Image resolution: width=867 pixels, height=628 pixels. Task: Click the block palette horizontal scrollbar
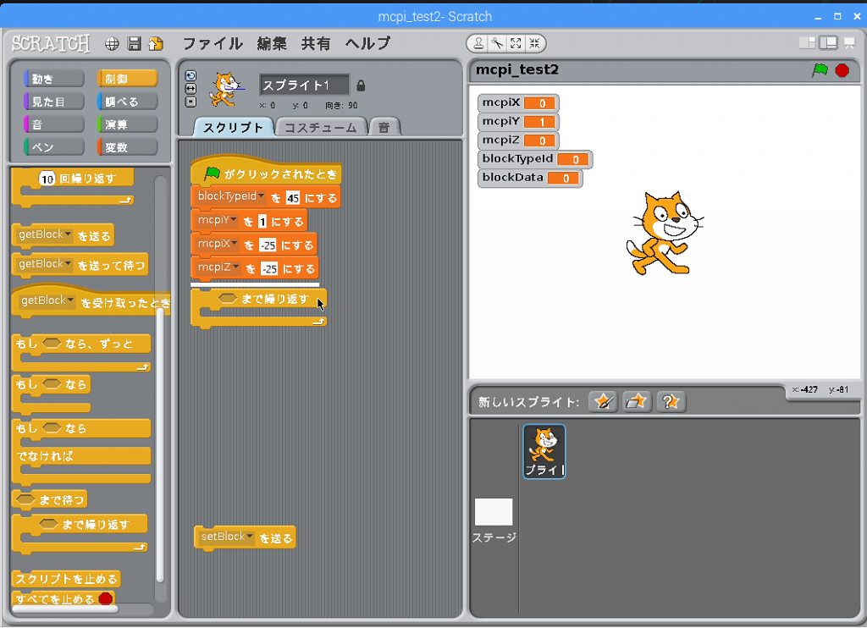(65, 609)
